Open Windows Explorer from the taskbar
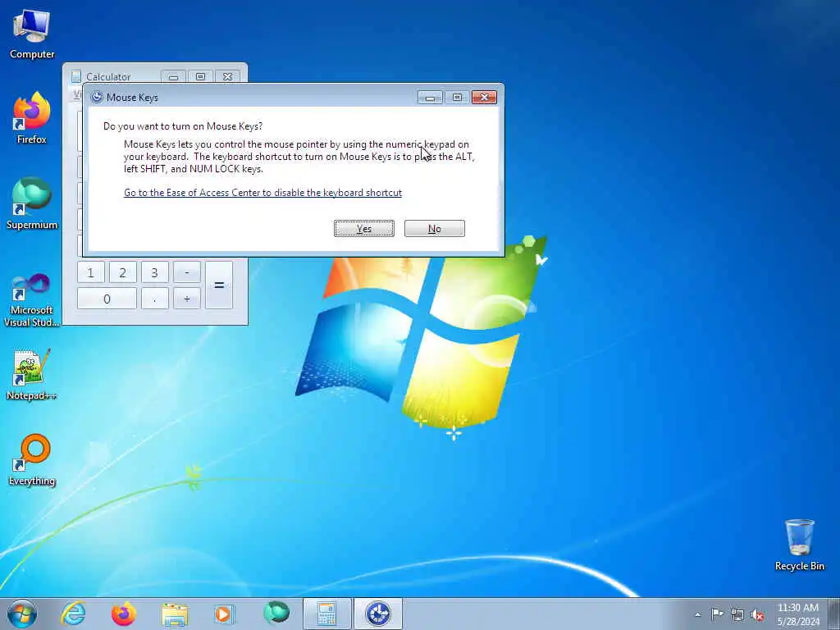 [x=175, y=614]
